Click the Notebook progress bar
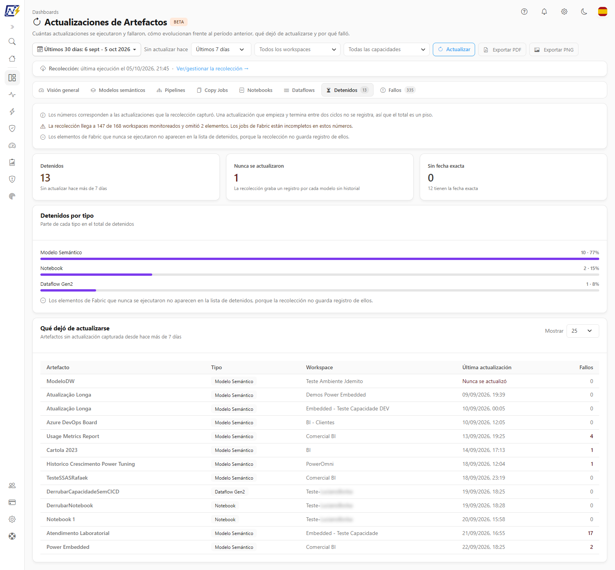The height and width of the screenshot is (570, 615). click(x=320, y=275)
